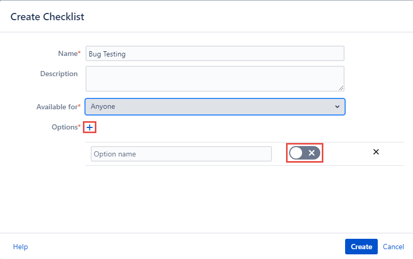This screenshot has height=259, width=413.
Task: Click the Name field containing Bug Testing
Action: (215, 53)
